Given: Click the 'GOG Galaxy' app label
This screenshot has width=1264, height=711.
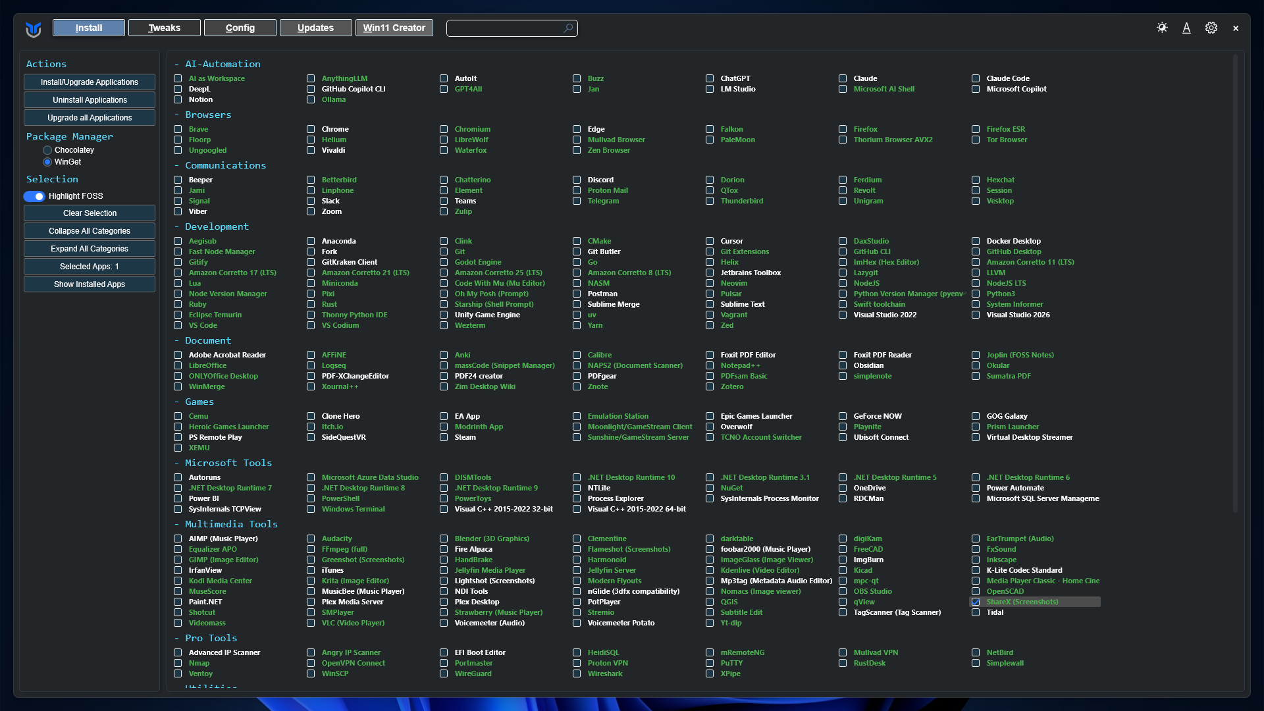Looking at the screenshot, I should (x=1007, y=416).
